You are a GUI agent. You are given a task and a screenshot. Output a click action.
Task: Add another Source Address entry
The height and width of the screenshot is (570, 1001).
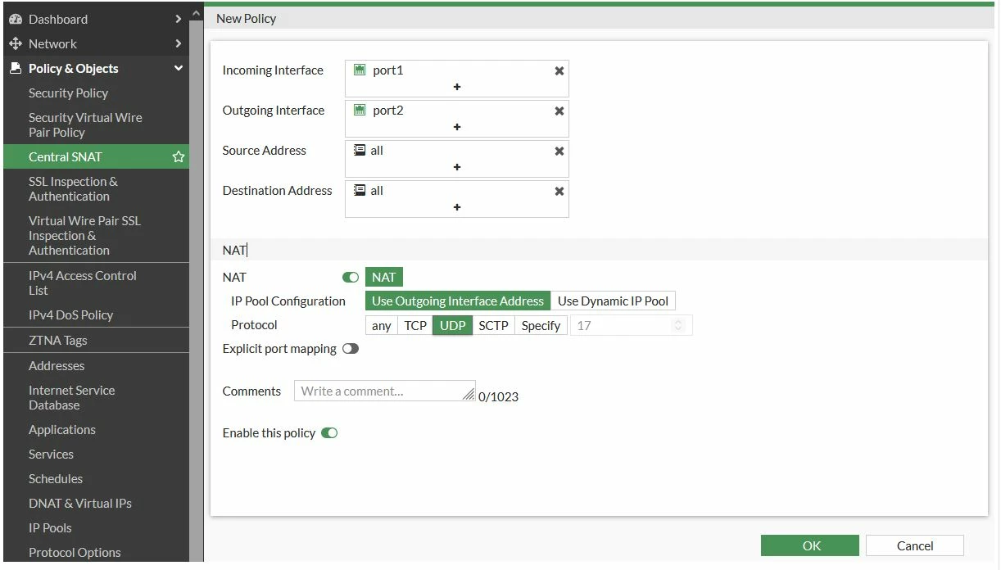pos(457,167)
